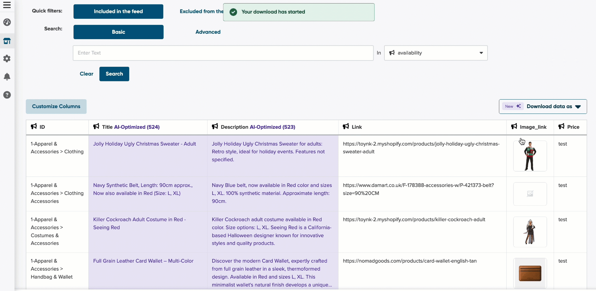Click the Clear link
The height and width of the screenshot is (291, 596).
pos(86,74)
